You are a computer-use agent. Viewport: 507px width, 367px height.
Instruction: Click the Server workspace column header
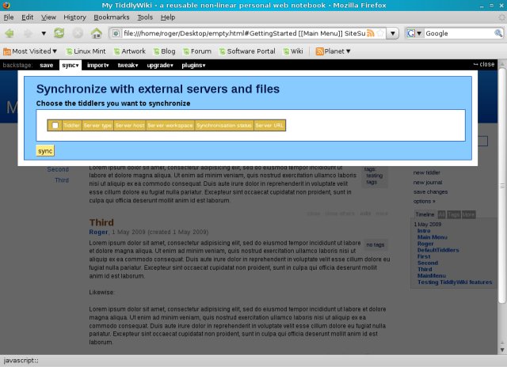click(170, 125)
